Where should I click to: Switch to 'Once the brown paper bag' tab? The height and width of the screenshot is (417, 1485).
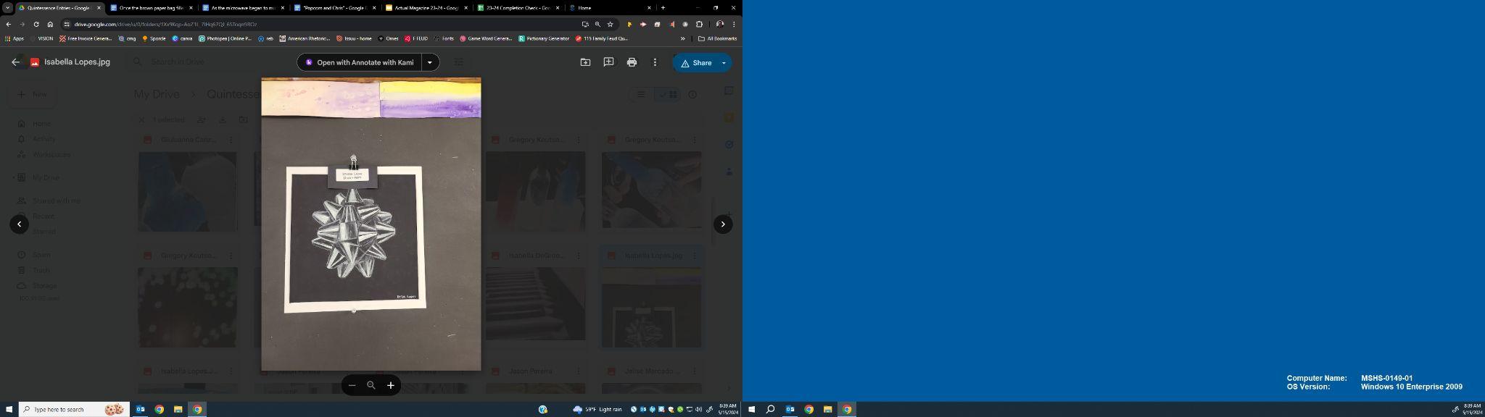[x=151, y=8]
